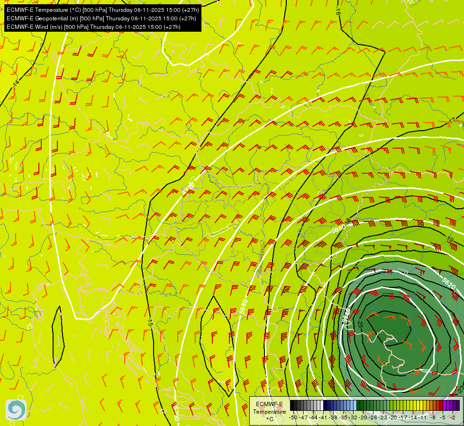Pick the bright violet swatch above -5
This screenshot has height=426, width=464.
pyautogui.click(x=445, y=405)
